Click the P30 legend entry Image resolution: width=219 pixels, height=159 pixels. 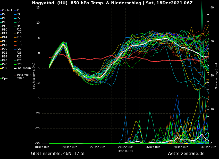5,68
